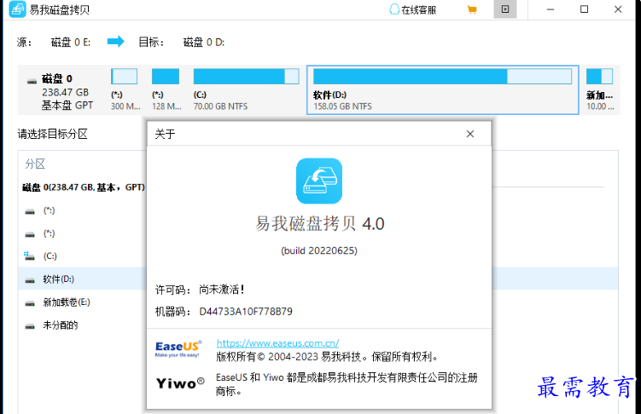Click the 磁盘 0(238.47 GB, 基本, GPT) header

[x=84, y=187]
